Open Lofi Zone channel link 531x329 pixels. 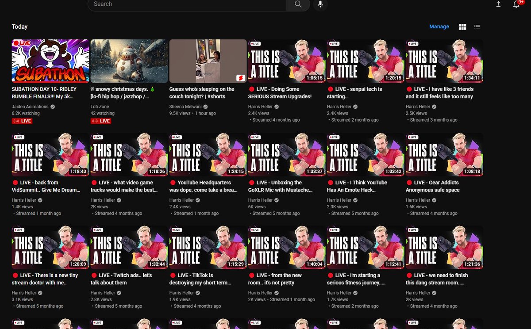[x=100, y=107]
